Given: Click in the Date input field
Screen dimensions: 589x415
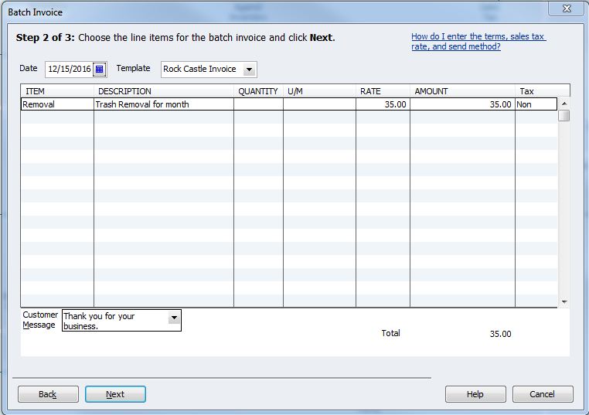Looking at the screenshot, I should [x=69, y=70].
